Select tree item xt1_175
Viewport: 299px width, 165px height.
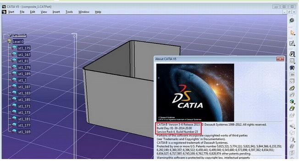point(24,48)
